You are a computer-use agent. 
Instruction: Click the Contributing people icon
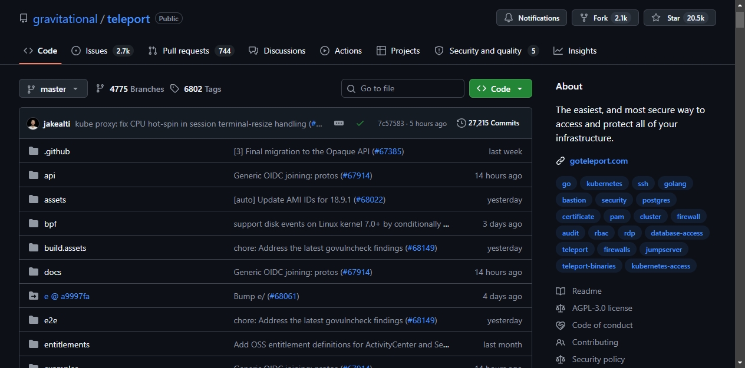561,342
